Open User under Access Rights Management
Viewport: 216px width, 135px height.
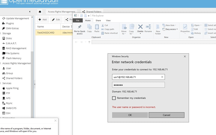point(7,68)
